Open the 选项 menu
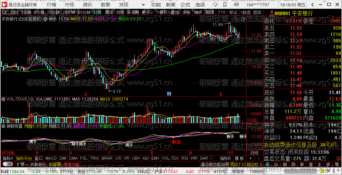The width and height of the screenshot is (342, 175). pyautogui.click(x=200, y=5)
